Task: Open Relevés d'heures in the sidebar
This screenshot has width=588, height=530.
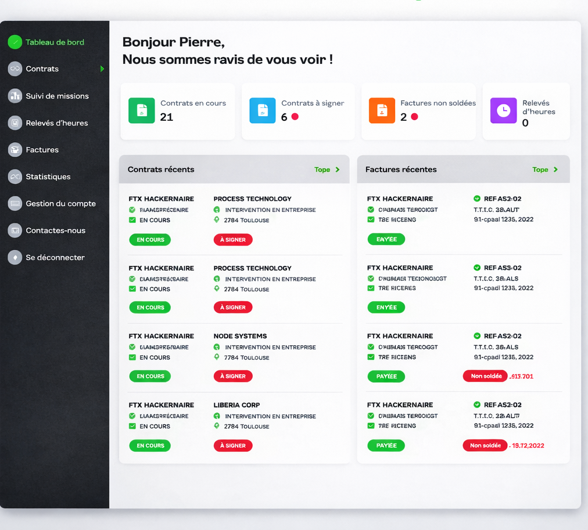Action: 56,123
